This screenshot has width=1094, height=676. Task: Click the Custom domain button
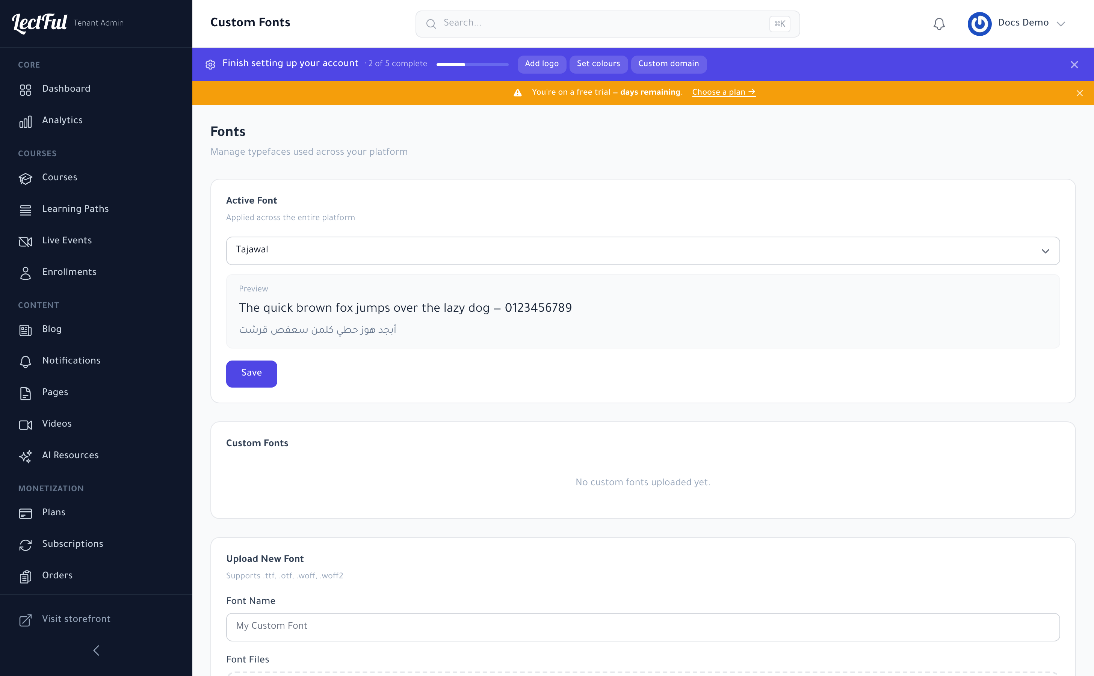tap(668, 64)
